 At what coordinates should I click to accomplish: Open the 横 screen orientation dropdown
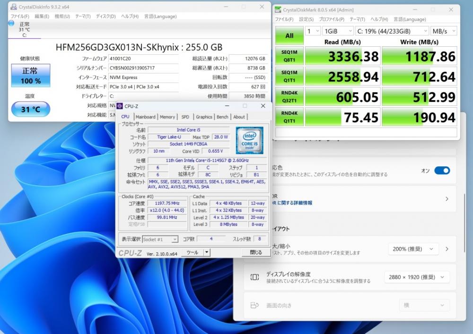424,305
